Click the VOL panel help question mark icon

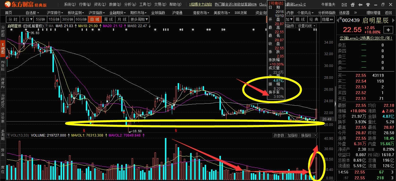8,135
